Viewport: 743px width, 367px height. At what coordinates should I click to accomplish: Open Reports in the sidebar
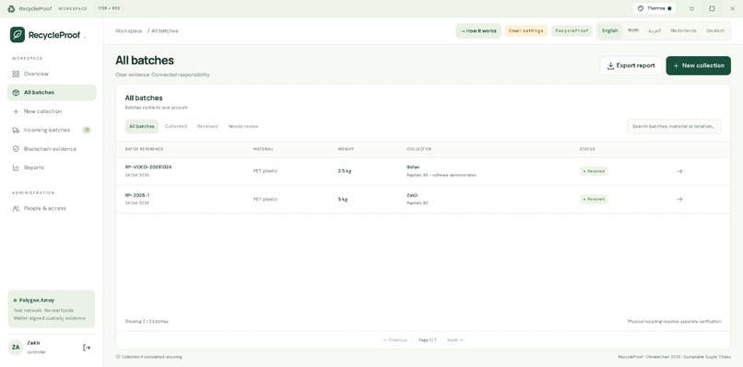tap(52, 167)
